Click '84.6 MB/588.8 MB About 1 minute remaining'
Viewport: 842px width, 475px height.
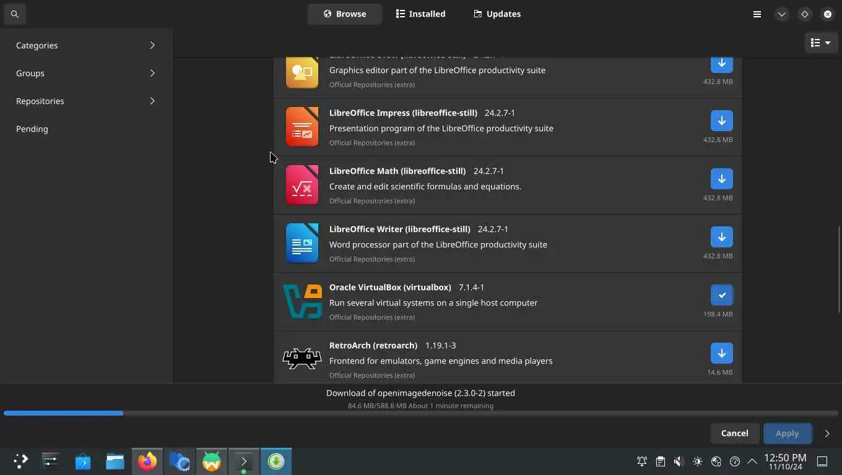click(x=420, y=406)
